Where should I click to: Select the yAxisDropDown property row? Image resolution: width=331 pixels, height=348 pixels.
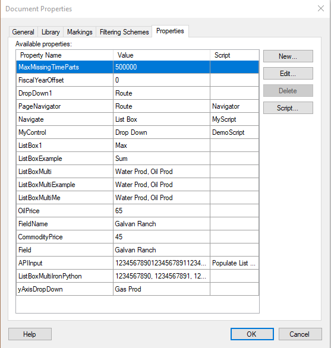[x=137, y=289]
